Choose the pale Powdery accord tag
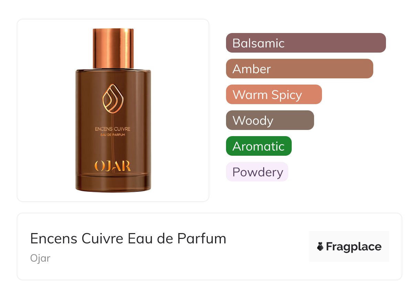Viewport: 419px width, 297px height. point(257,172)
